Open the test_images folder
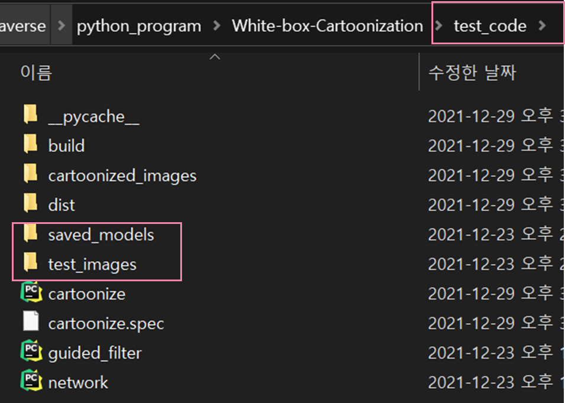This screenshot has width=565, height=403. pos(93,264)
